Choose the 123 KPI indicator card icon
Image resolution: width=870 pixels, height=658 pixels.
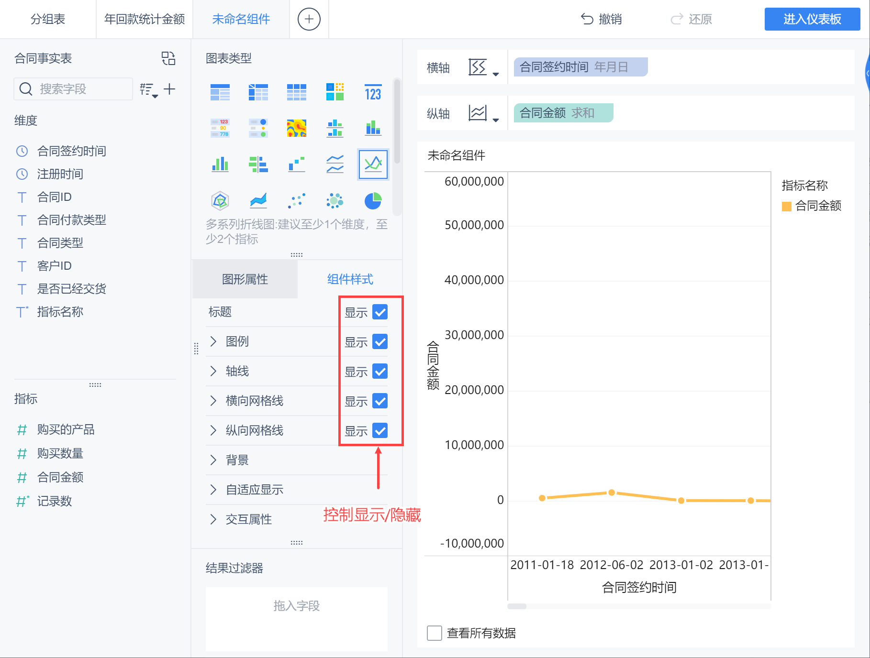tap(373, 92)
